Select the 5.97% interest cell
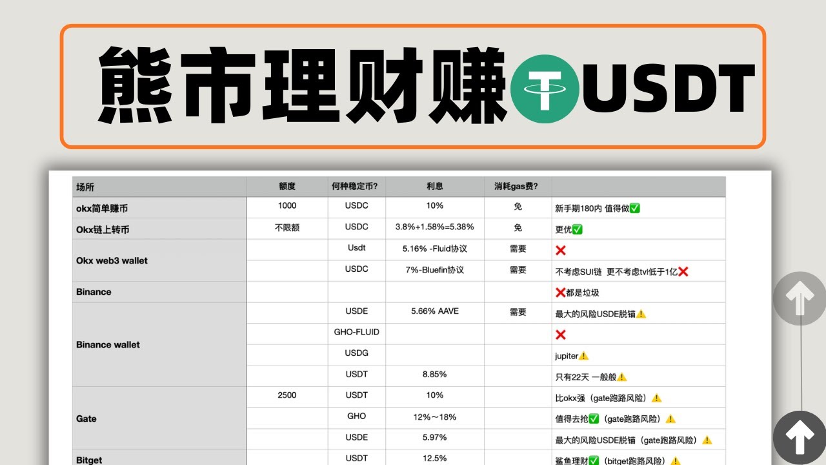Screen dimensions: 826x465 click(x=435, y=438)
